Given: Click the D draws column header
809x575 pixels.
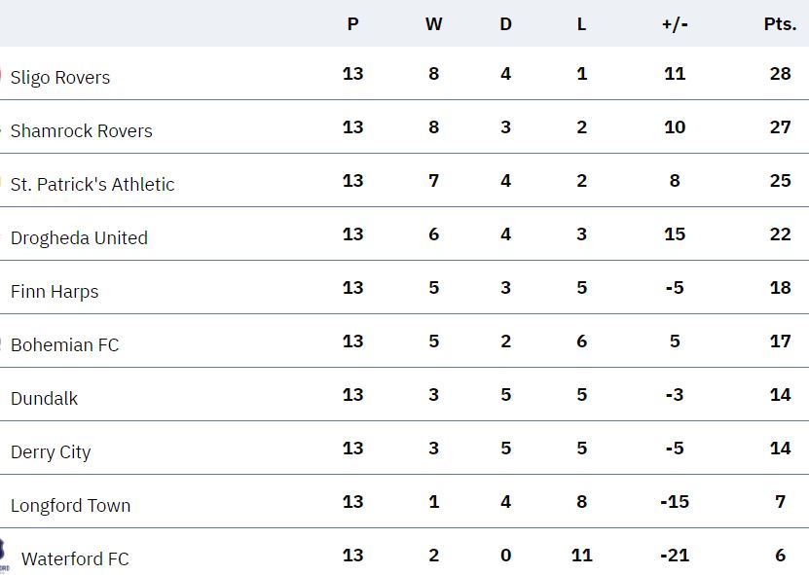Looking at the screenshot, I should 505,24.
